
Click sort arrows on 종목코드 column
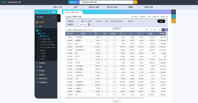click(x=73, y=34)
